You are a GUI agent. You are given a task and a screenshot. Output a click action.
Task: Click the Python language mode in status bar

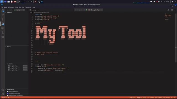pyautogui.click(x=152, y=97)
